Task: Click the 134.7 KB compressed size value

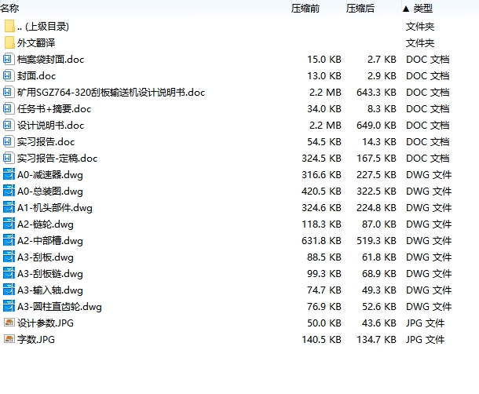Action: tap(376, 339)
